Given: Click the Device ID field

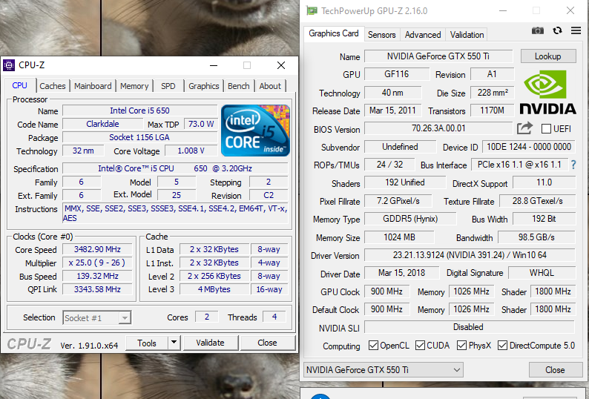Looking at the screenshot, I should click(x=529, y=147).
